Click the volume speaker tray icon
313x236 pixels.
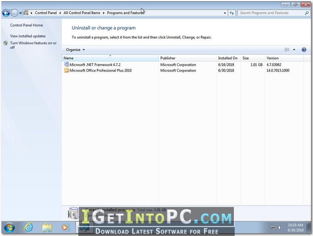click(x=280, y=227)
